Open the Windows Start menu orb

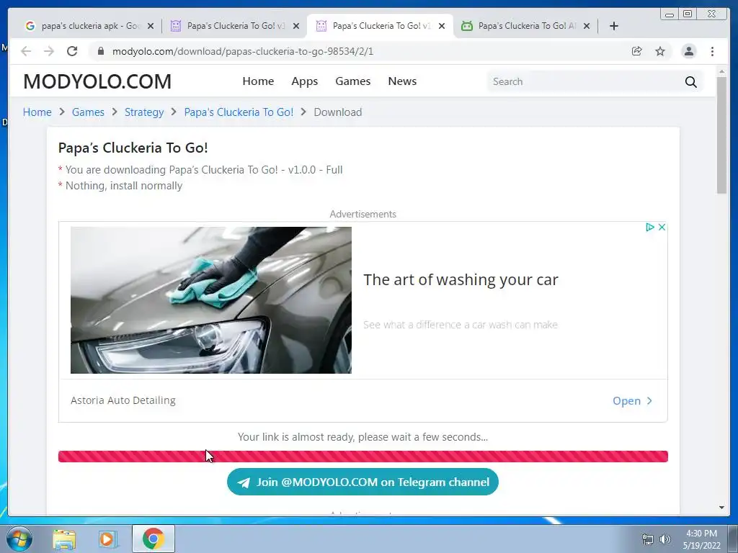(x=19, y=539)
